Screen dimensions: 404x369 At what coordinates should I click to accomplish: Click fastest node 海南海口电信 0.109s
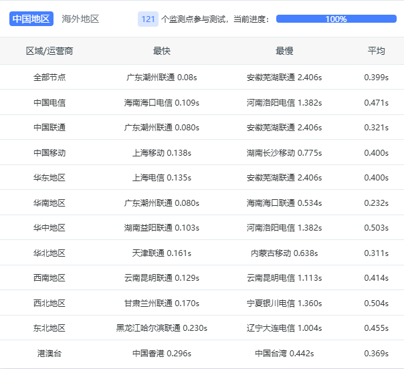click(162, 103)
